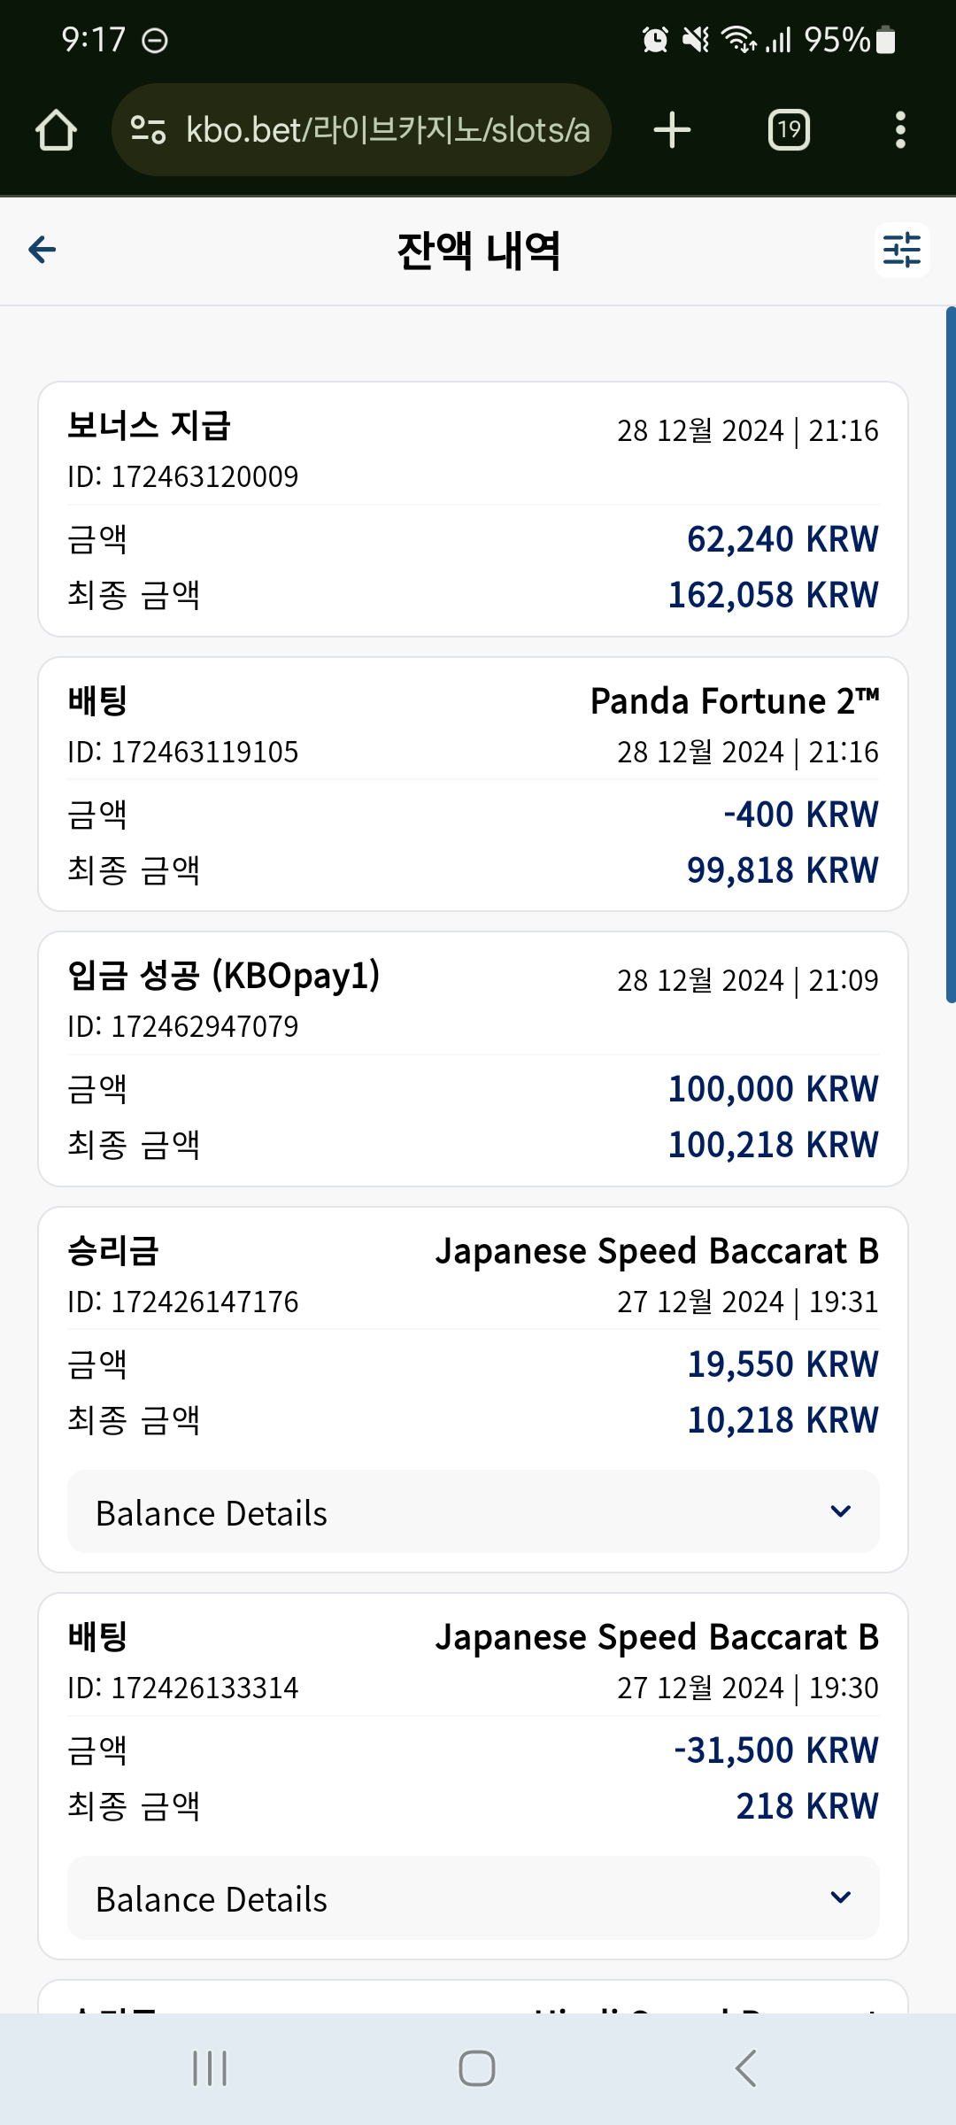This screenshot has height=2125, width=956.
Task: Tap the Android back navigation button
Action: tap(745, 2068)
